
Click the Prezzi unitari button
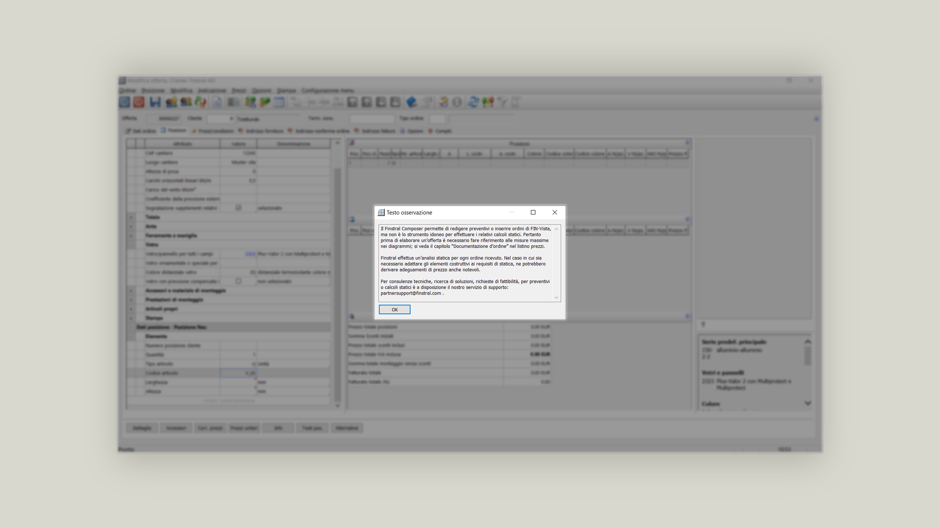244,428
